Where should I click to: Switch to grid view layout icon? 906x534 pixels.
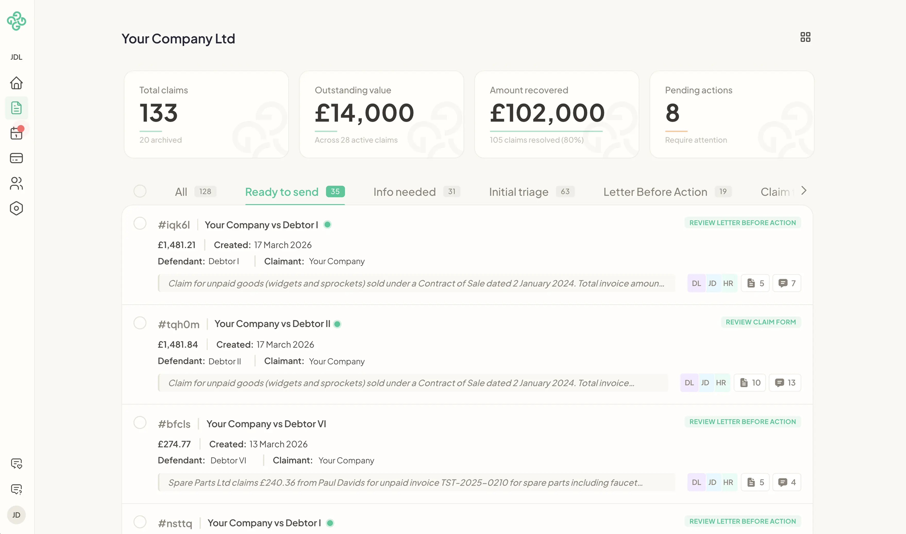[x=805, y=37]
